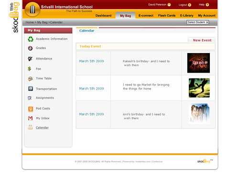Click the orange Pod Casts icon

tap(31, 109)
